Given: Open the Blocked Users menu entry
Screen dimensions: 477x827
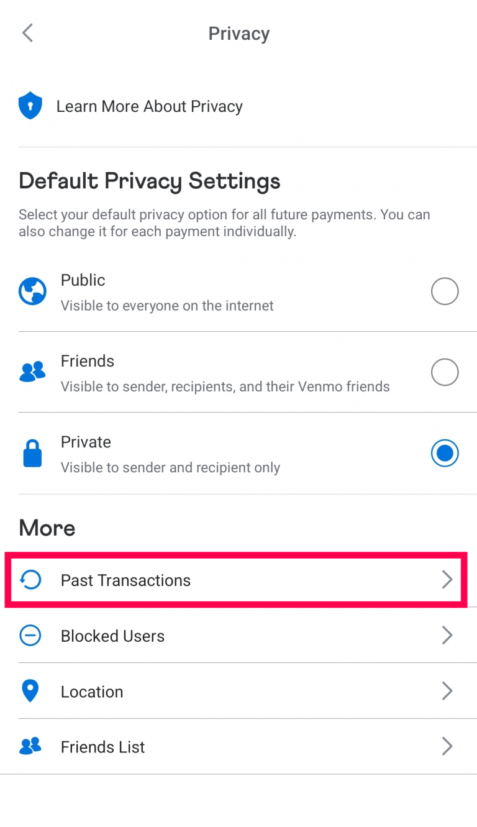Looking at the screenshot, I should tap(238, 635).
